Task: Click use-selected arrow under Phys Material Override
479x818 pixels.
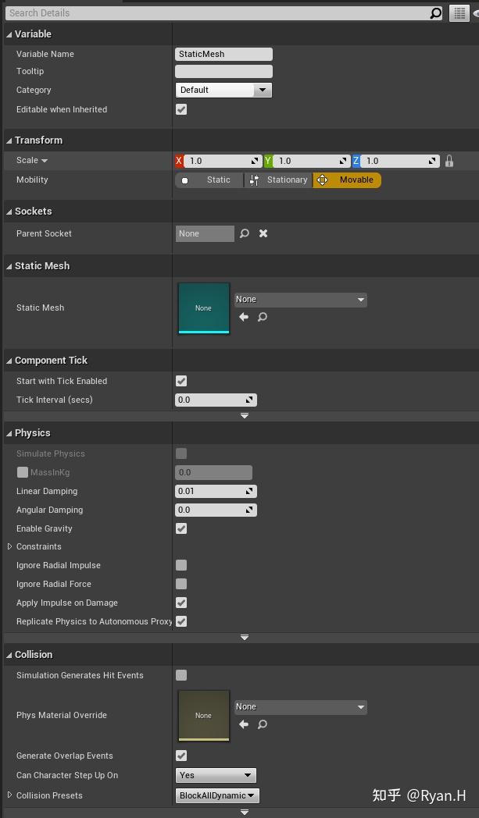Action: coord(242,724)
